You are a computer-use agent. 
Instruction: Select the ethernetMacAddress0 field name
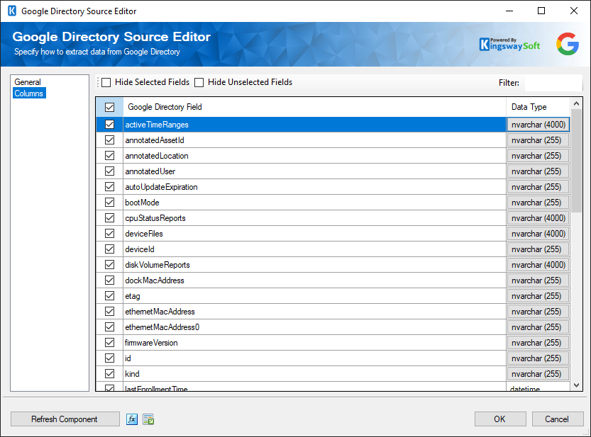(162, 327)
